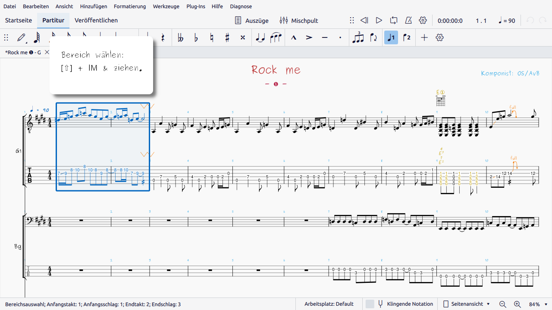The width and height of the screenshot is (552, 310).
Task: Enable the metronome
Action: coord(408,20)
